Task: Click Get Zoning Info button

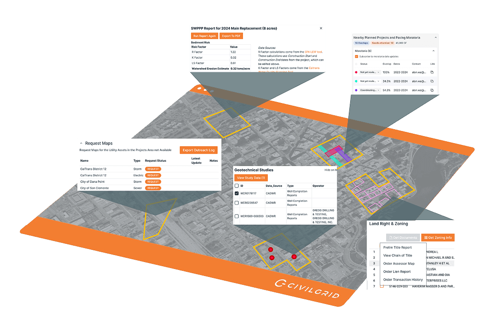Action: 438,237
